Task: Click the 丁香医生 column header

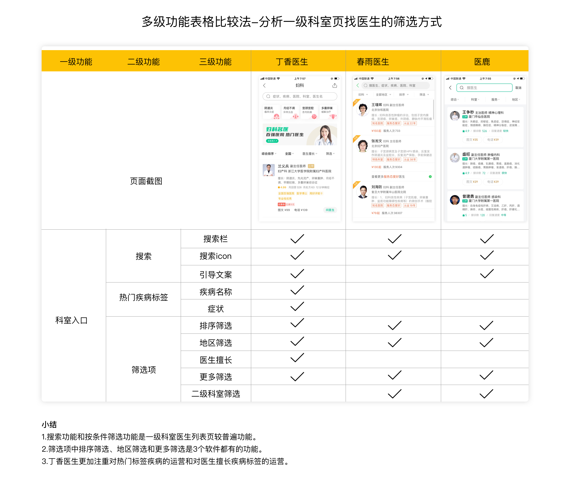Action: click(x=291, y=62)
